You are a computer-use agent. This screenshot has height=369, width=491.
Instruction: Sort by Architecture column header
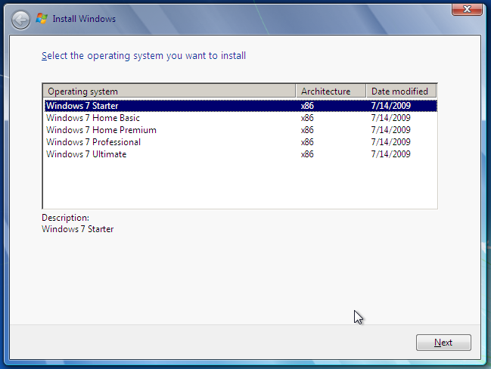pos(331,91)
